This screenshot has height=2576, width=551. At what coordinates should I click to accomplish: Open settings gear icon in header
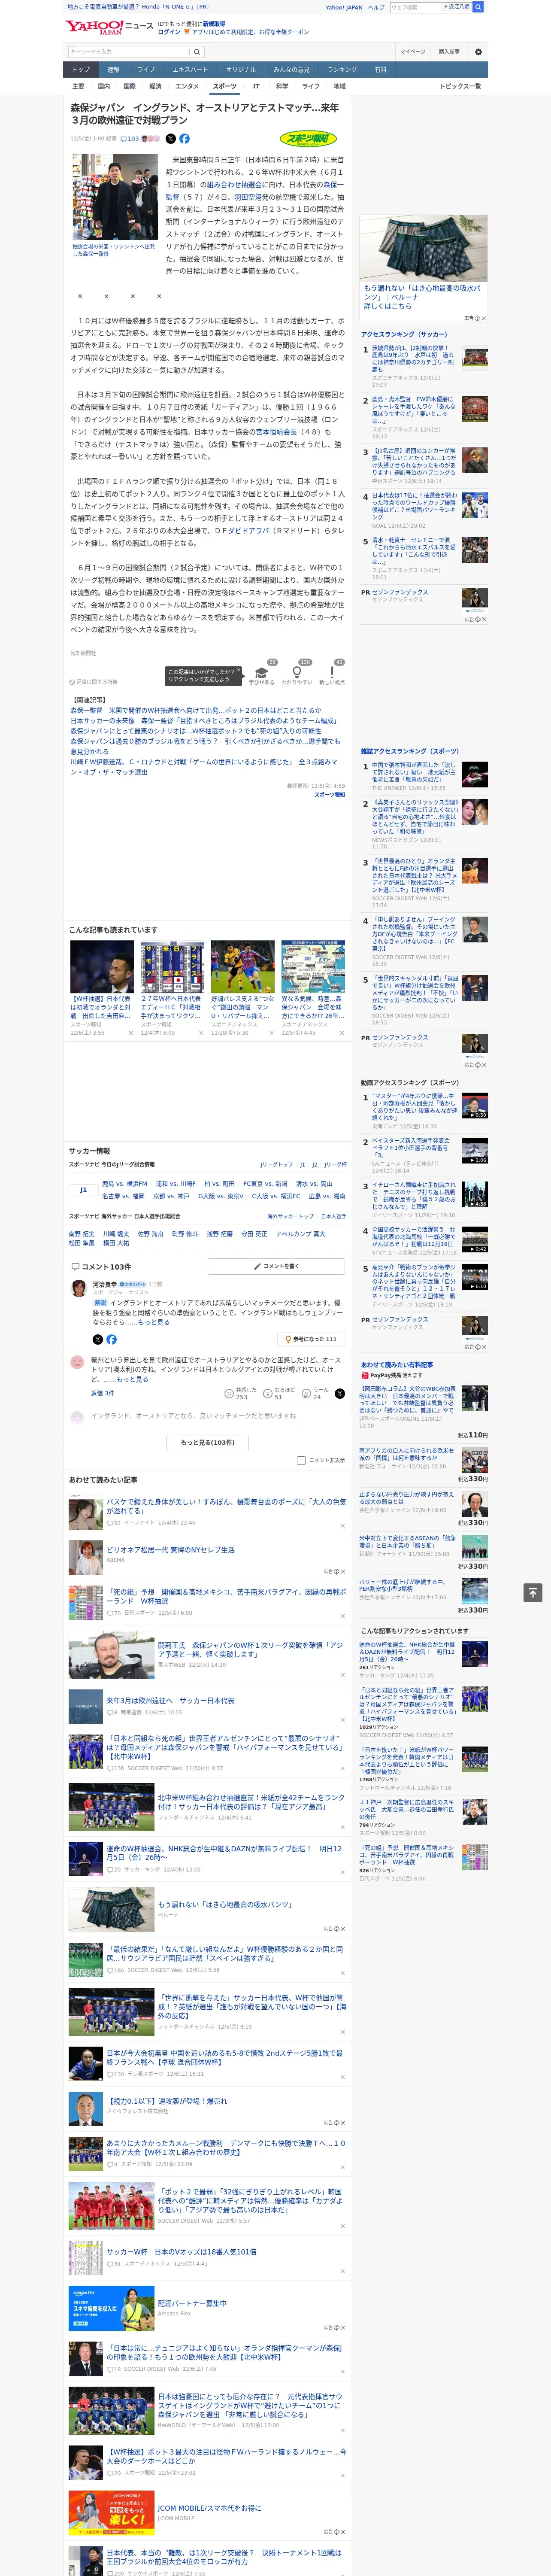tap(478, 51)
